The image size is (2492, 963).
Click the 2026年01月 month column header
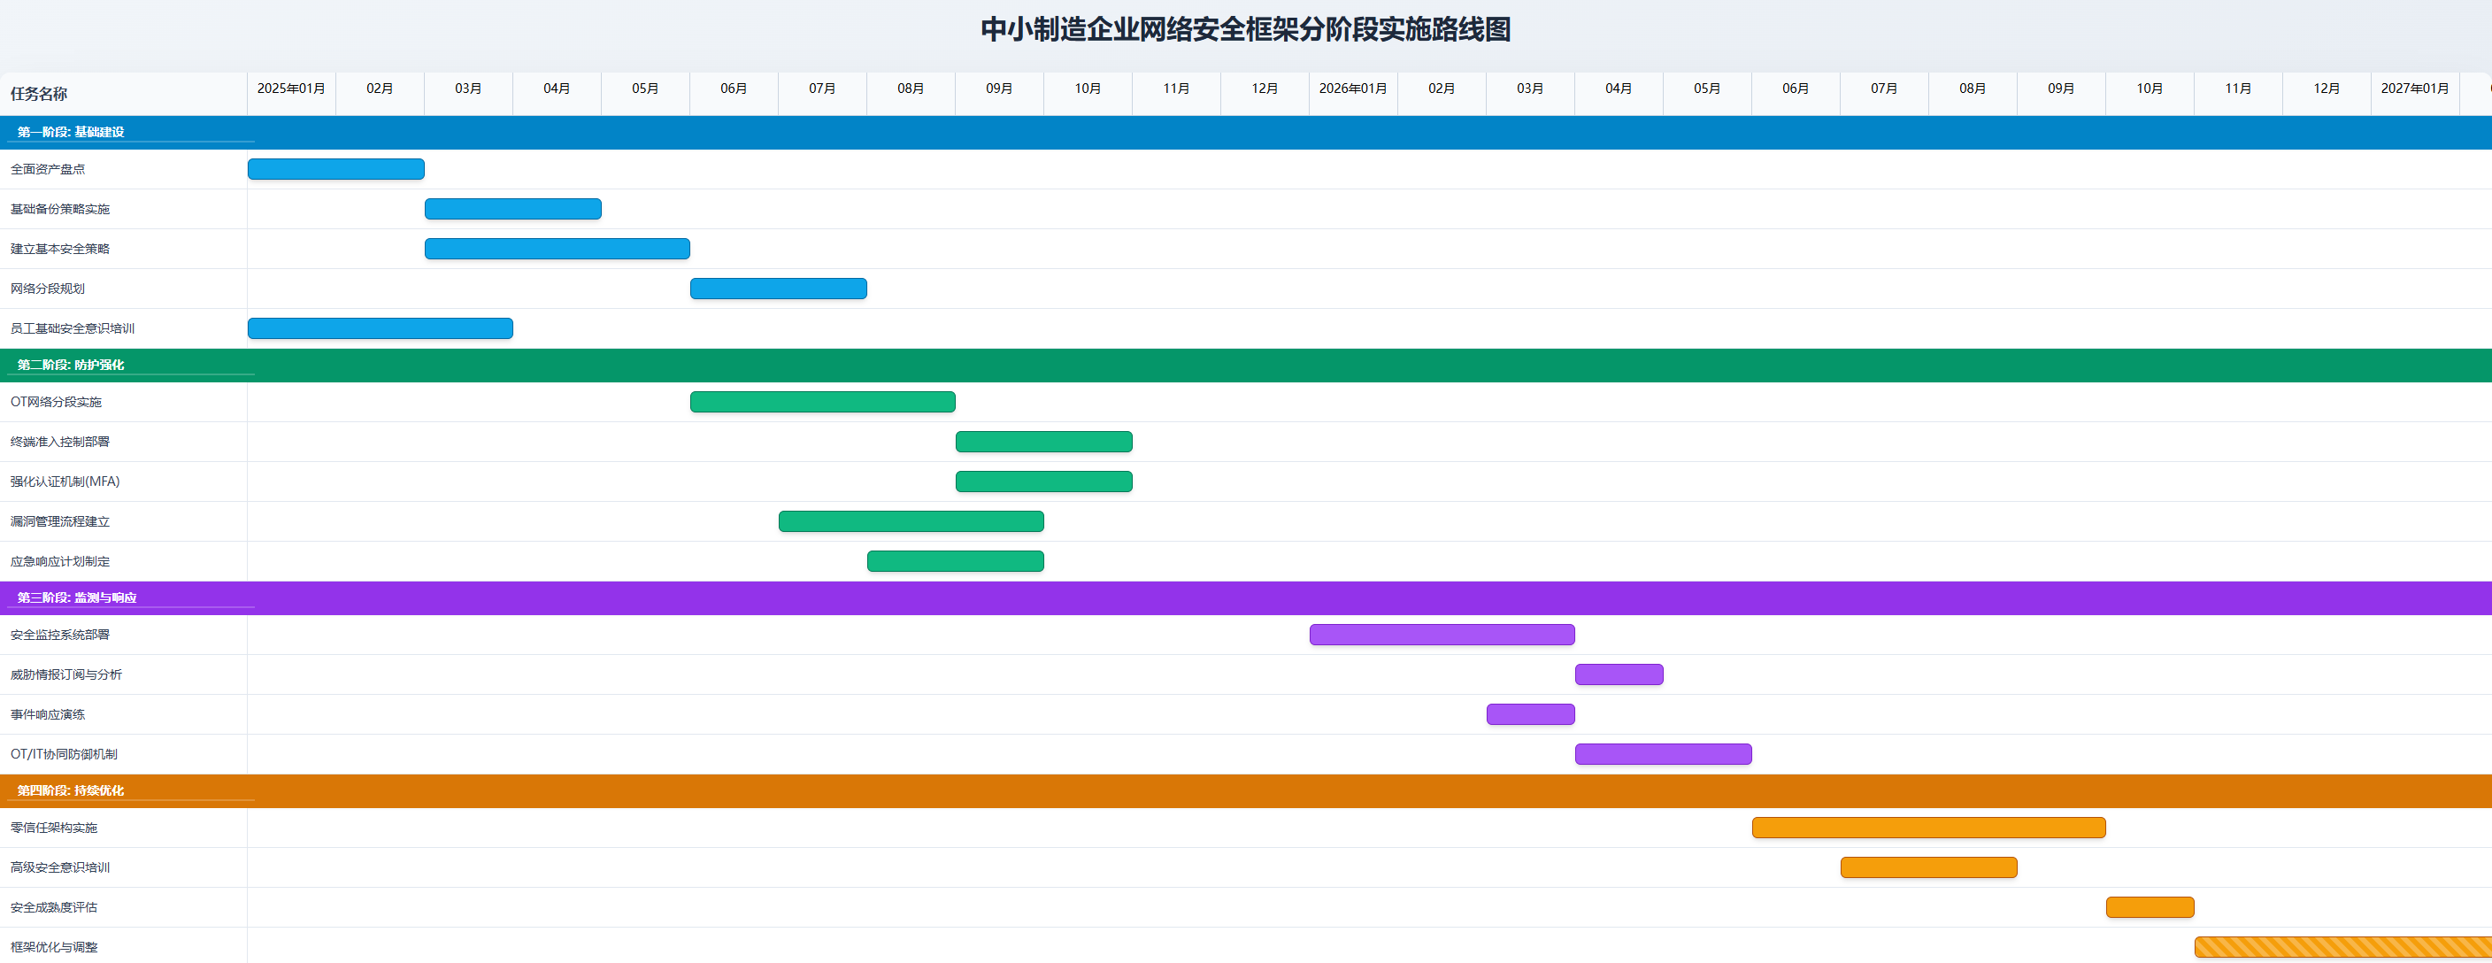point(1352,89)
